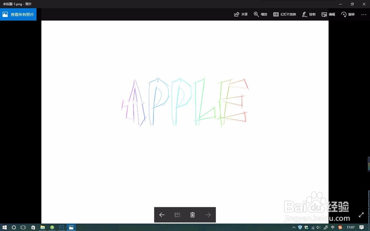Click the pen workspace tray icon
The height and width of the screenshot is (231, 370).
pos(326,227)
